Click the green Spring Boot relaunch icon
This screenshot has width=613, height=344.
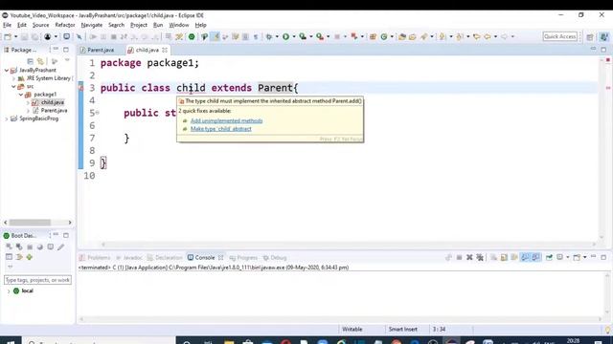tap(192, 36)
